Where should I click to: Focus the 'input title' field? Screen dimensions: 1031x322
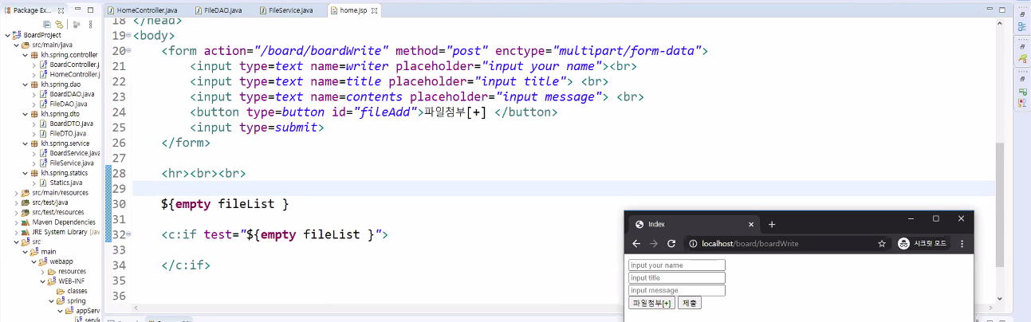pos(676,278)
